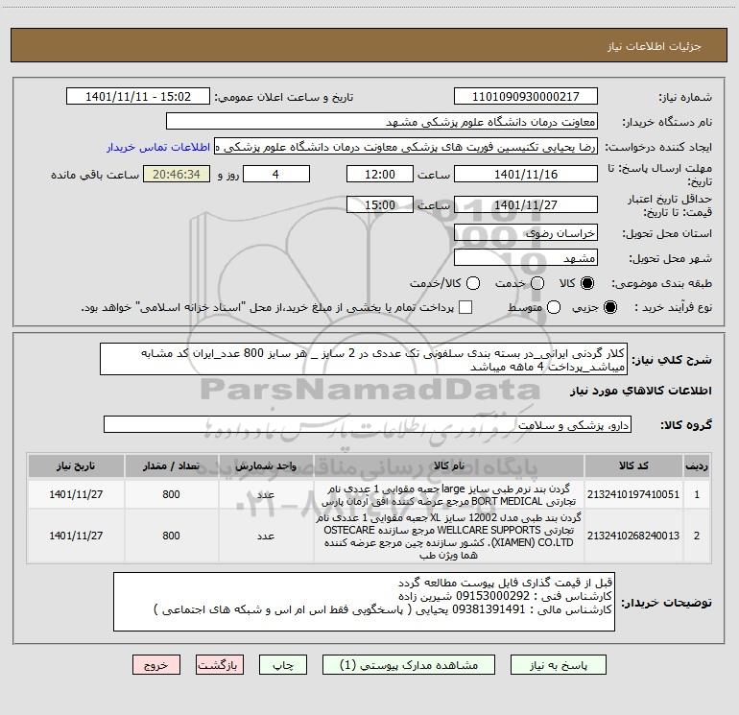
Task: Click the واحد شمارش column header
Action: click(x=266, y=465)
